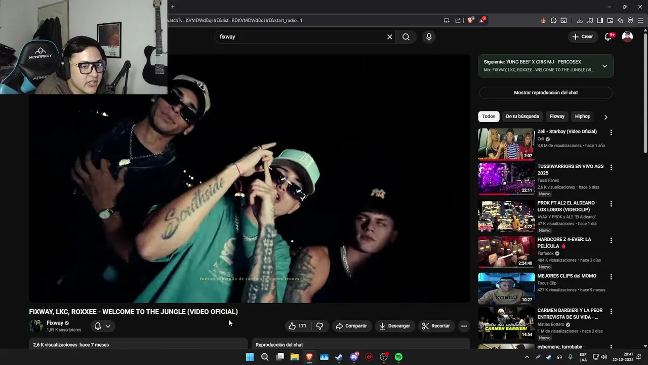Open YouTube notifications bell
The image size is (648, 365).
[x=609, y=36]
